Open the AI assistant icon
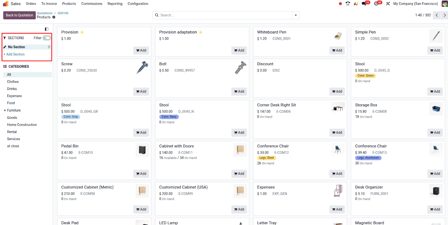The height and width of the screenshot is (225, 448). [356, 4]
